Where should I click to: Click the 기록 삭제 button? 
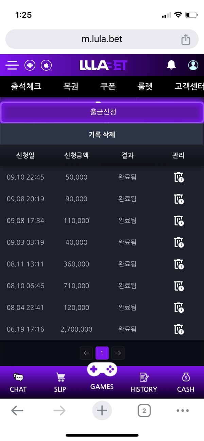pos(102,134)
